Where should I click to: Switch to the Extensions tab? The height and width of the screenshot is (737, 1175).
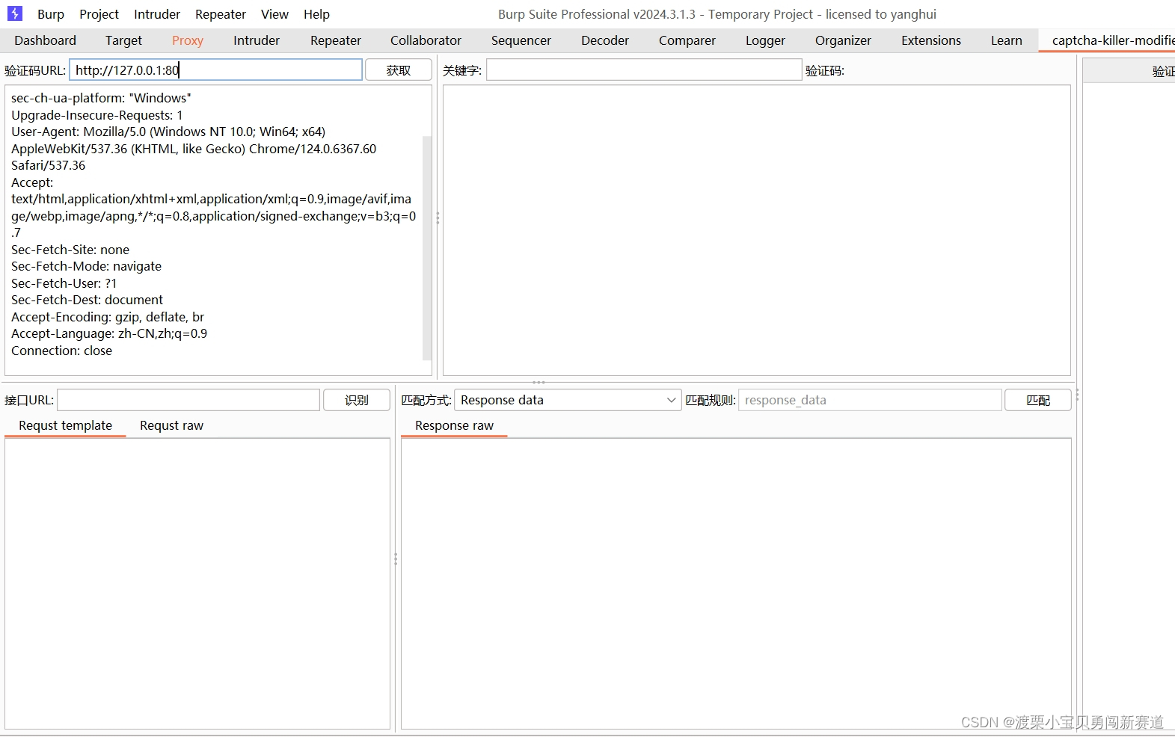931,40
